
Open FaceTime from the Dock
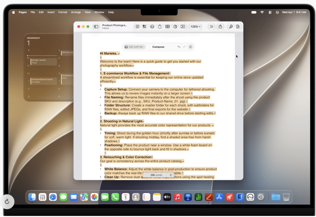click(105, 197)
